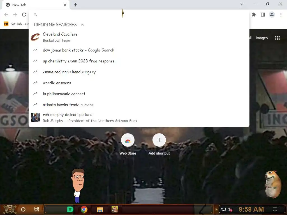Click the Cortana circle on taskbar
287x215 pixels.
click(23, 209)
